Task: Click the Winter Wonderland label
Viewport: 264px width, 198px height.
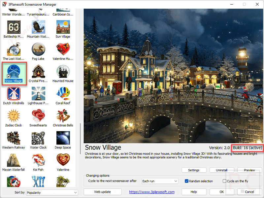Action: 13,15
